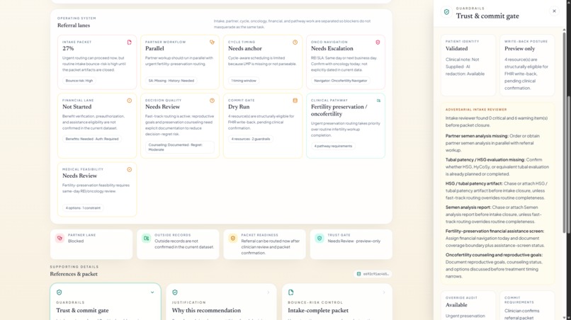Expand the Intake-complete packet card
571x320 pixels.
[384, 292]
